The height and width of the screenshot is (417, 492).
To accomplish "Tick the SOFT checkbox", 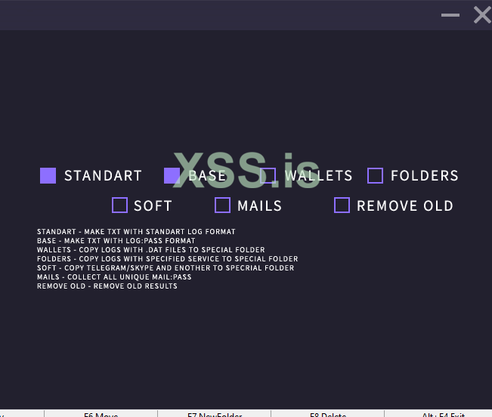I will [120, 205].
